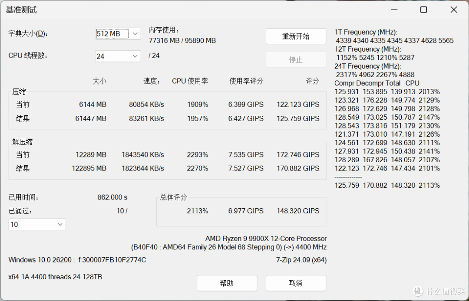Open the passes dropdown showing 10
The image size is (469, 301).
37,224
